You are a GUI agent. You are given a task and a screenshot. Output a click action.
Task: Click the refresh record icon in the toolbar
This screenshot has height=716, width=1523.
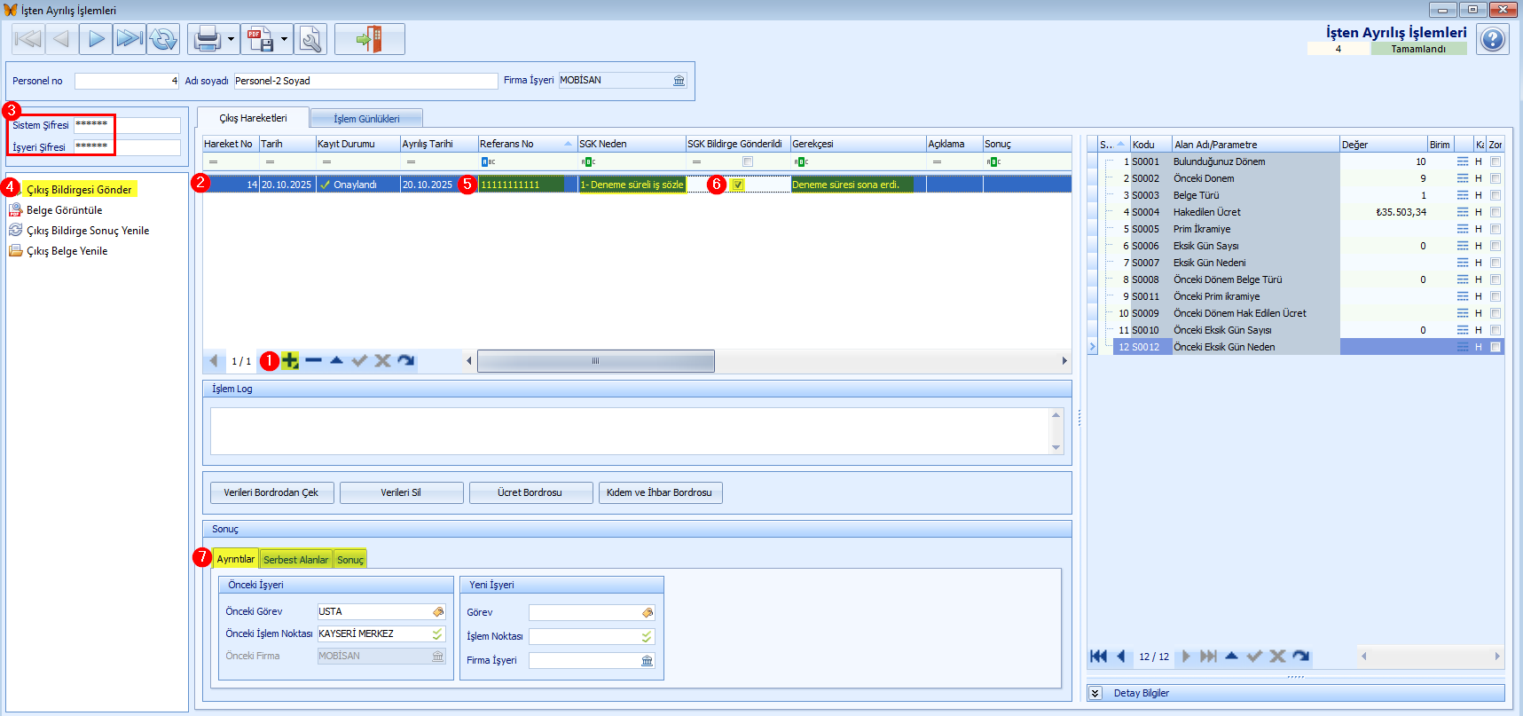pyautogui.click(x=163, y=39)
